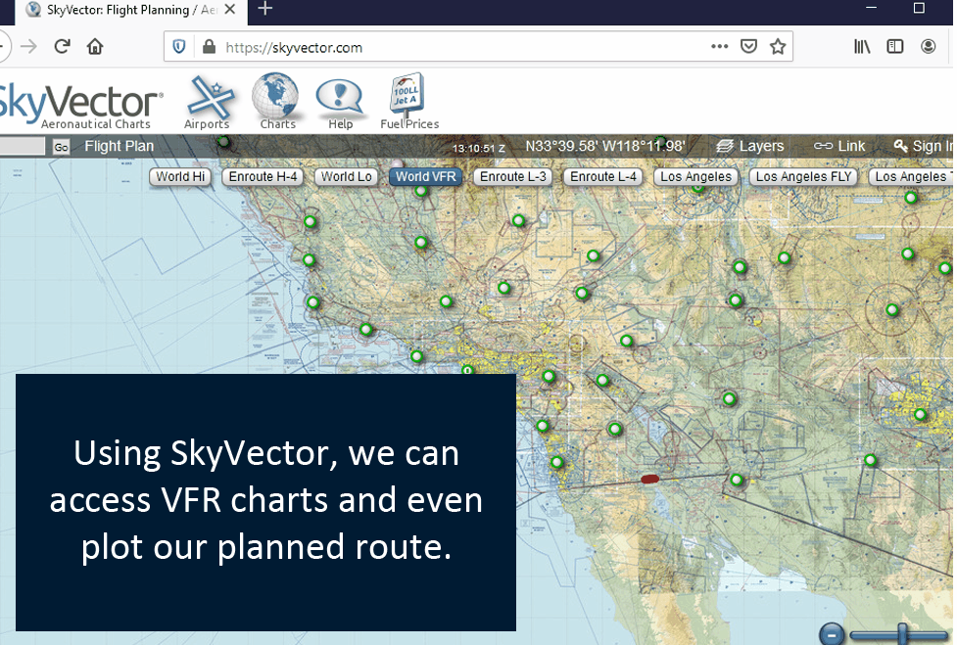Screen dimensions: 957x645
Task: Select the World Hi chart tab
Action: pos(180,177)
